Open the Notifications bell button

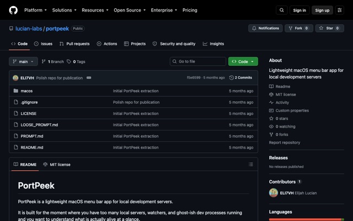[265, 28]
